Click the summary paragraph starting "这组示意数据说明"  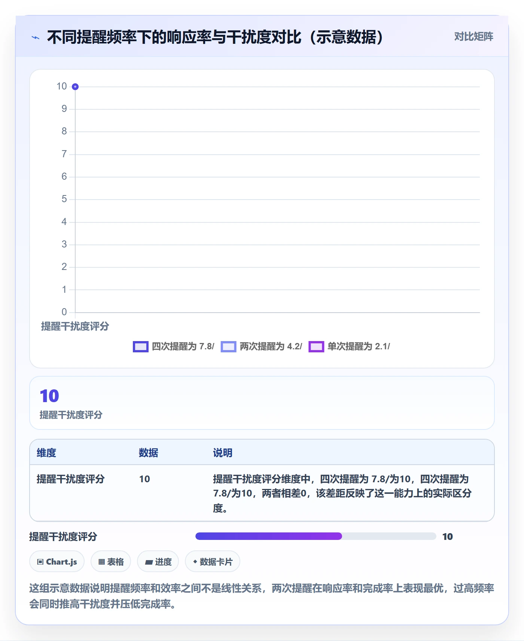pos(262,596)
